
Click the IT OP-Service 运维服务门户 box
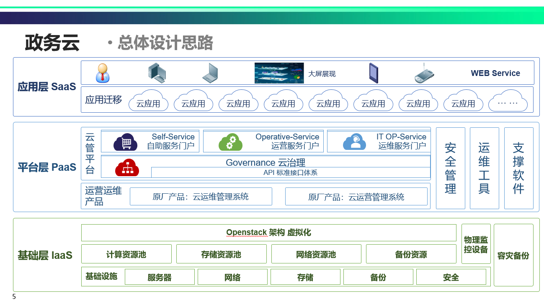point(379,141)
